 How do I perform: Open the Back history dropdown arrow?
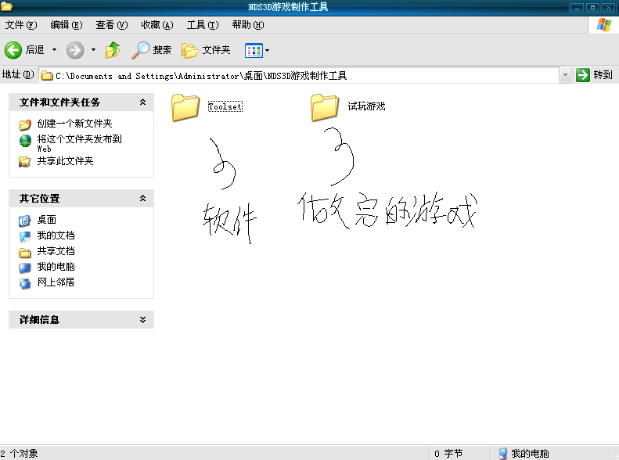pyautogui.click(x=55, y=50)
